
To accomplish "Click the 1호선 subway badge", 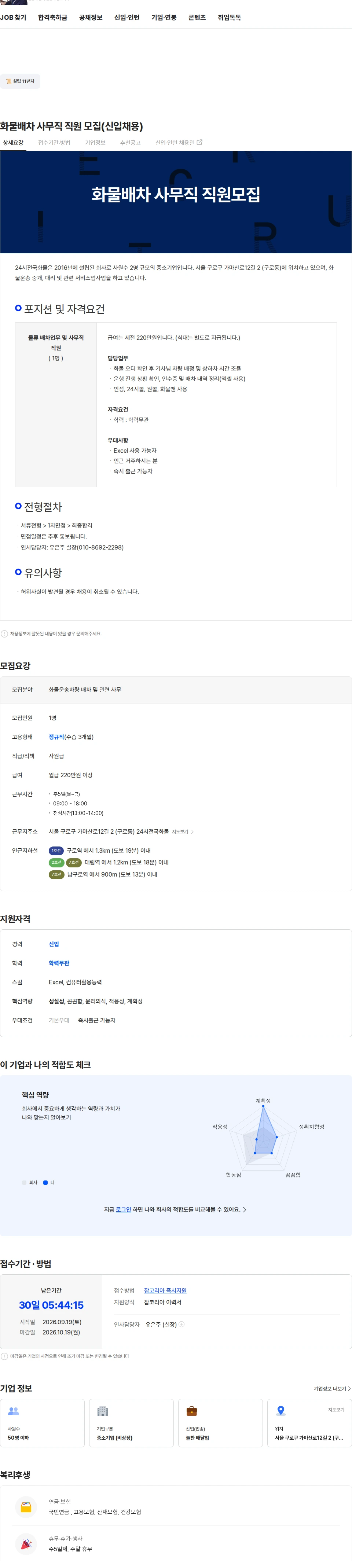I will click(x=56, y=850).
